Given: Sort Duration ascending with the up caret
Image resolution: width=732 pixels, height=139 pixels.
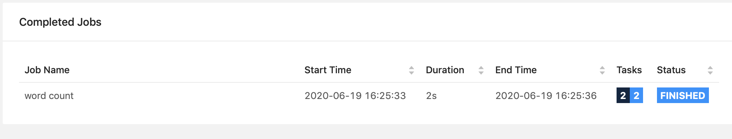Looking at the screenshot, I should pyautogui.click(x=481, y=68).
